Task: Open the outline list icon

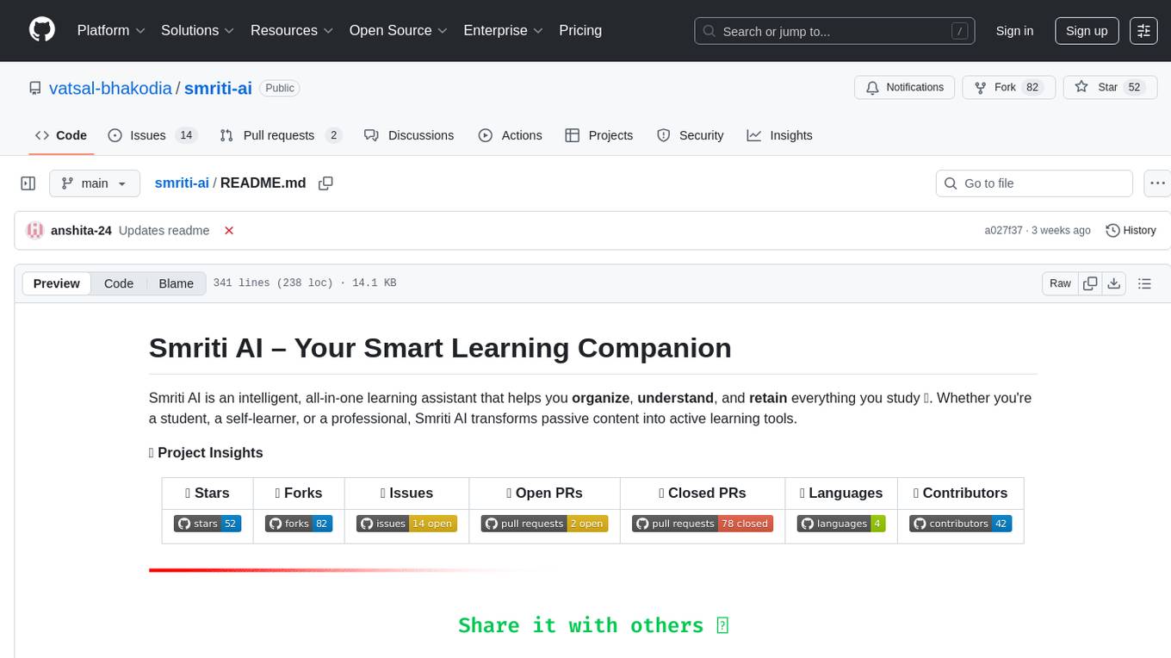Action: pos(1144,283)
